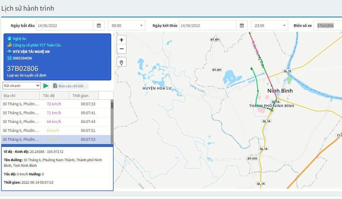The height and width of the screenshot is (199, 342).
Task: Click the HUYỆN HOA LƯ label on map
Action: pyautogui.click(x=157, y=88)
